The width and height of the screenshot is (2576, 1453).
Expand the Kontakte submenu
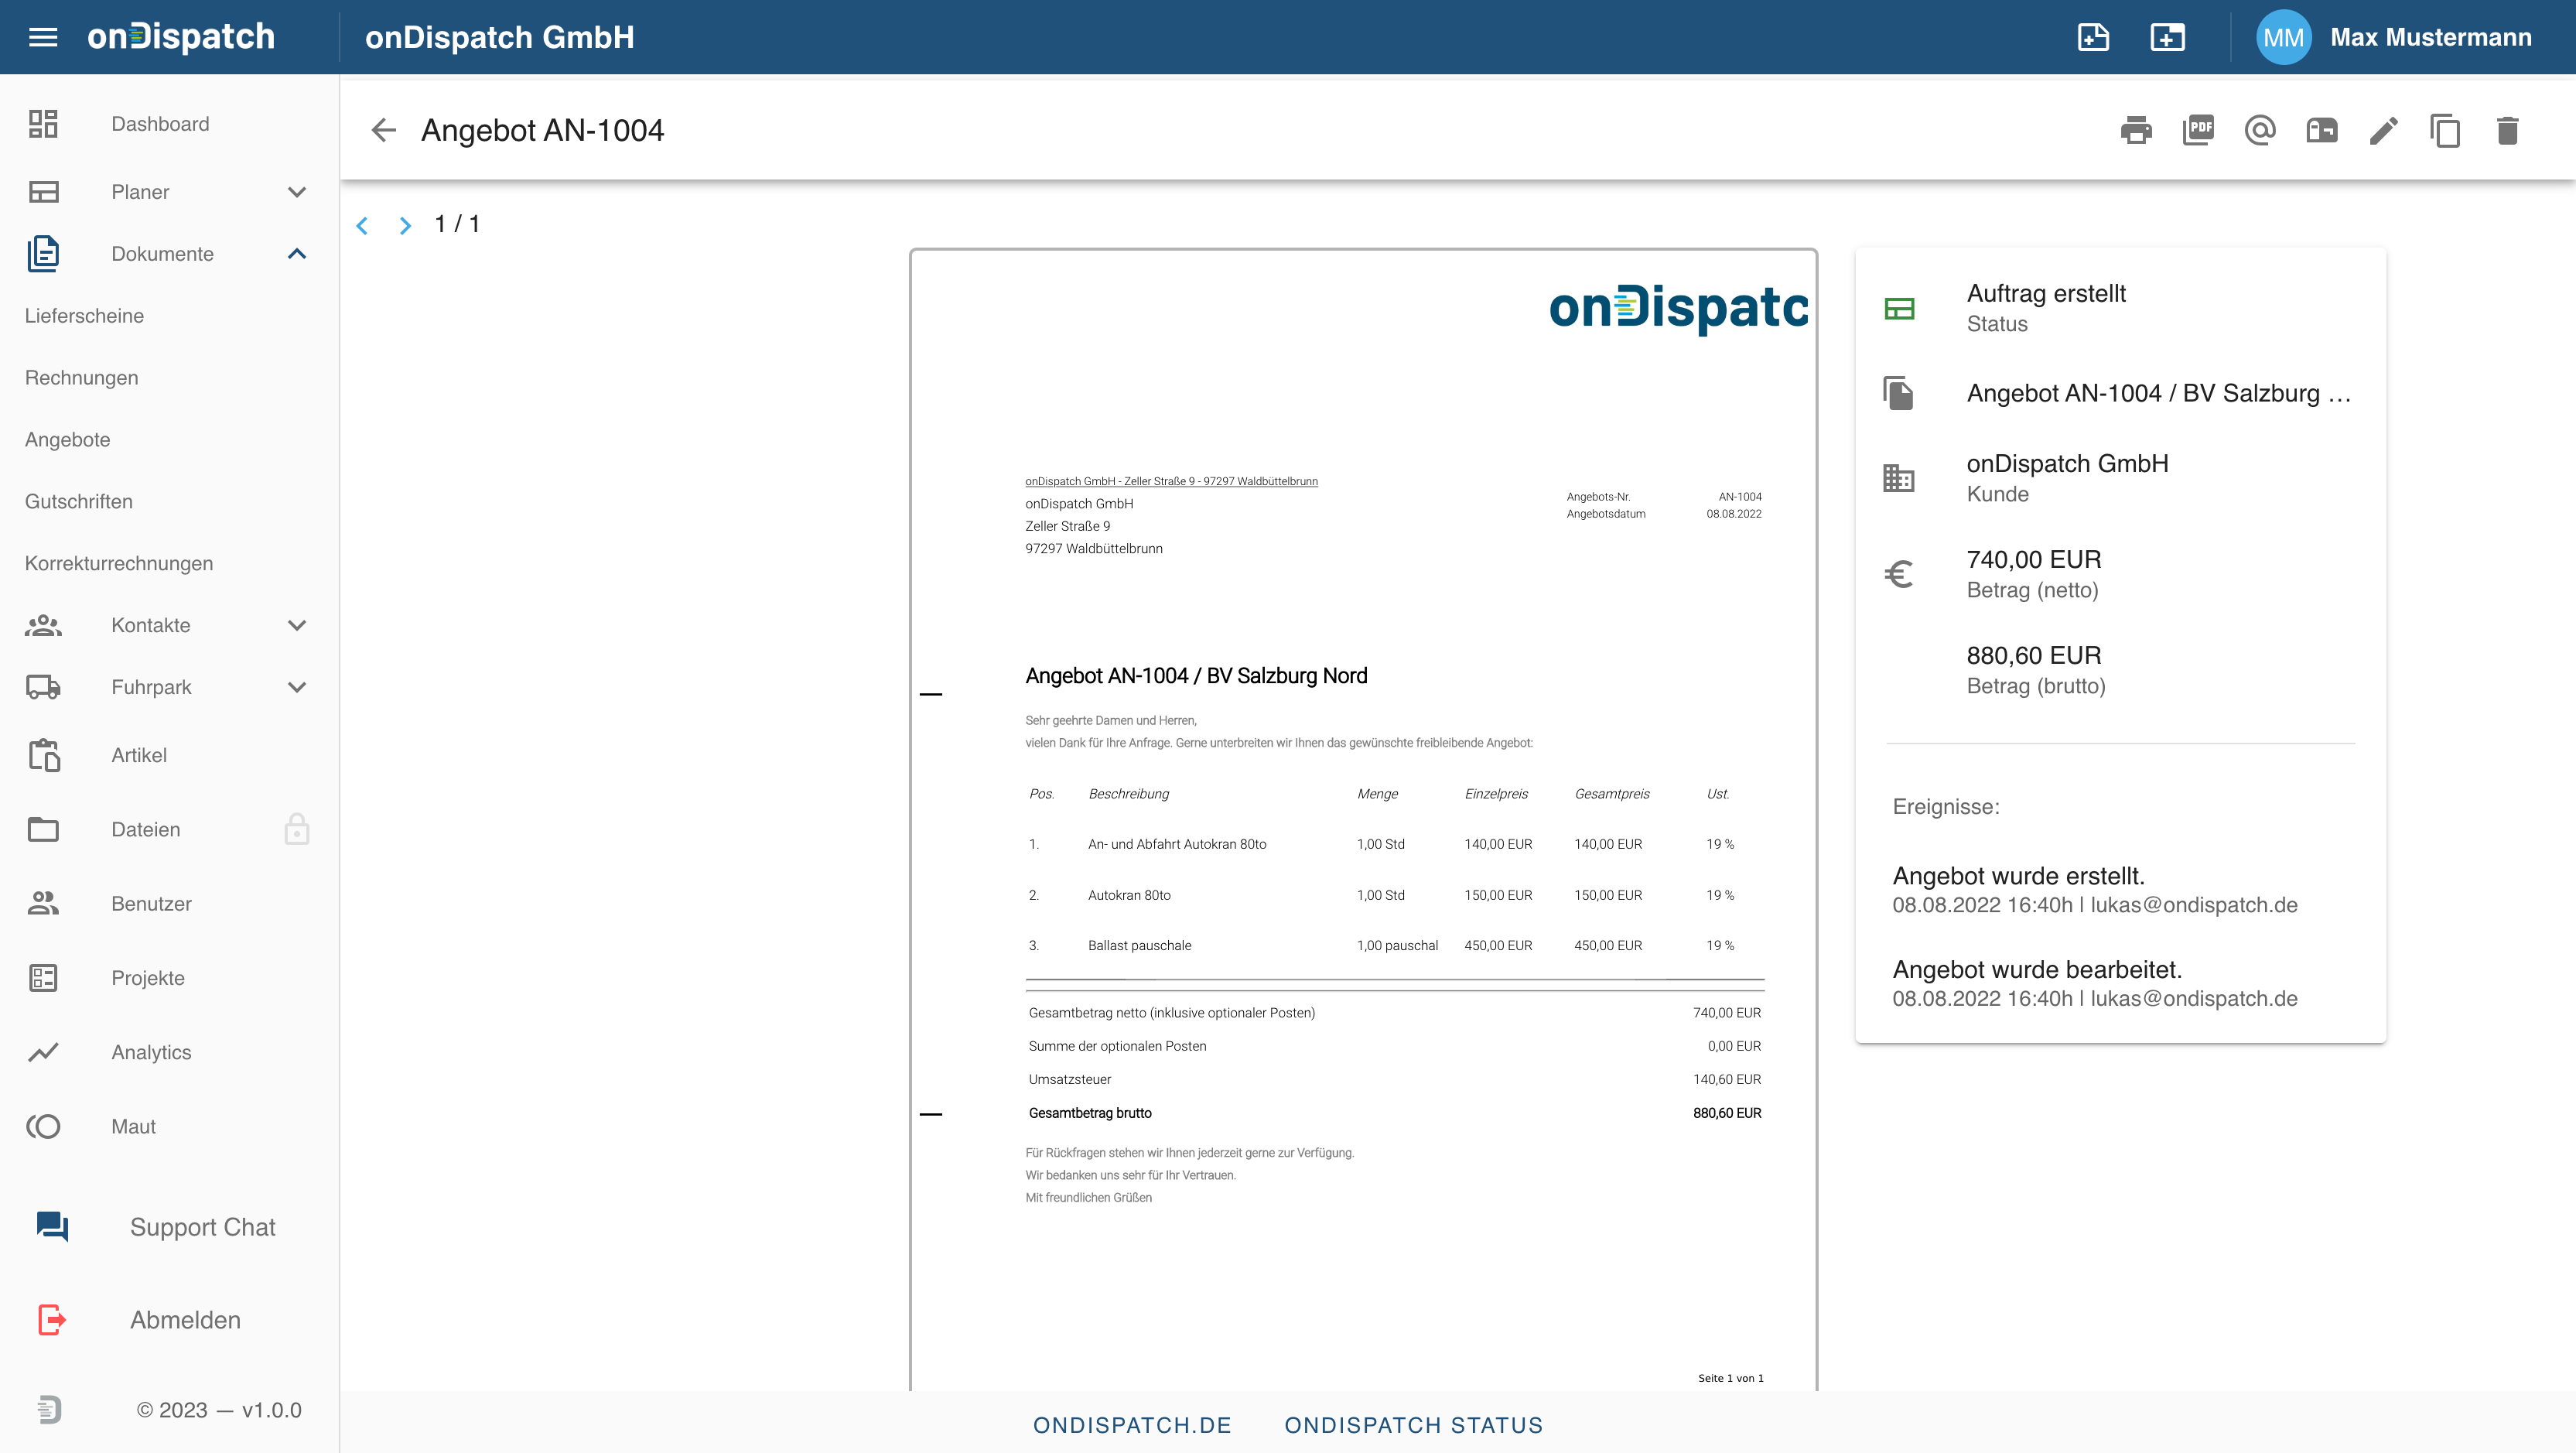296,625
